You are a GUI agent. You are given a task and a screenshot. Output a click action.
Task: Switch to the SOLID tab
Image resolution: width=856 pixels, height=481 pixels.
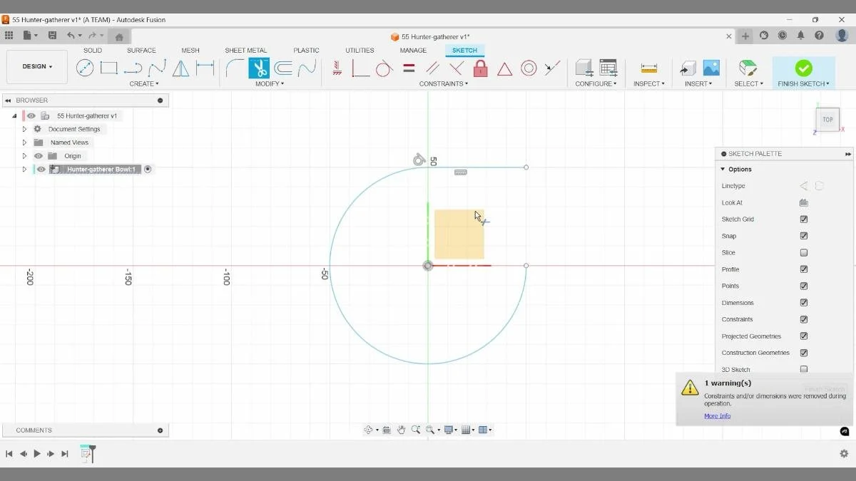(x=92, y=50)
